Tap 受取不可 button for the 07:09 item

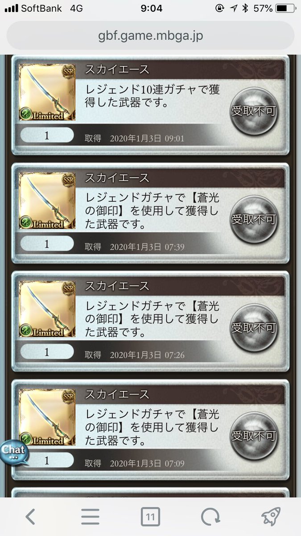[x=254, y=436]
